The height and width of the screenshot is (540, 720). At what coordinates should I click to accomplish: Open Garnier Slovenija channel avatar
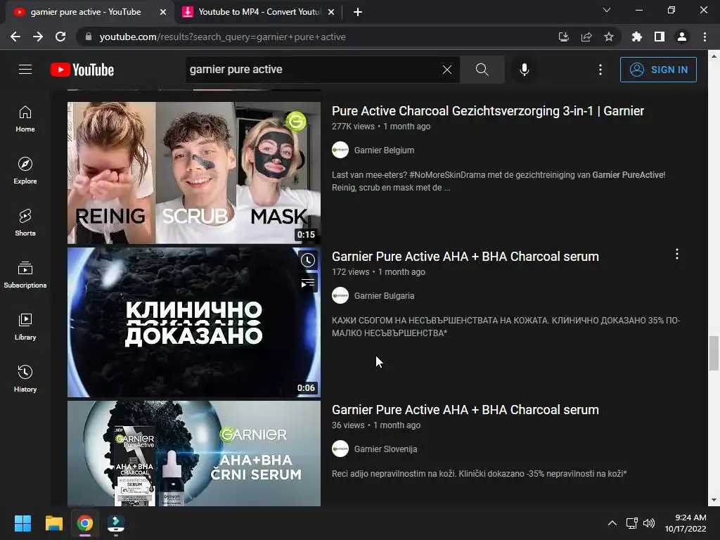340,449
